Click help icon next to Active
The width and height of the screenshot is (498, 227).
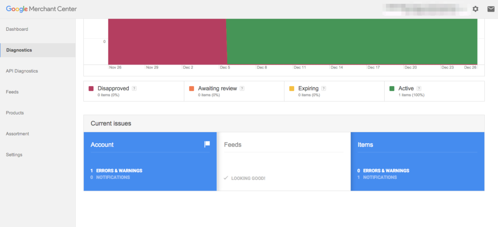(x=419, y=88)
